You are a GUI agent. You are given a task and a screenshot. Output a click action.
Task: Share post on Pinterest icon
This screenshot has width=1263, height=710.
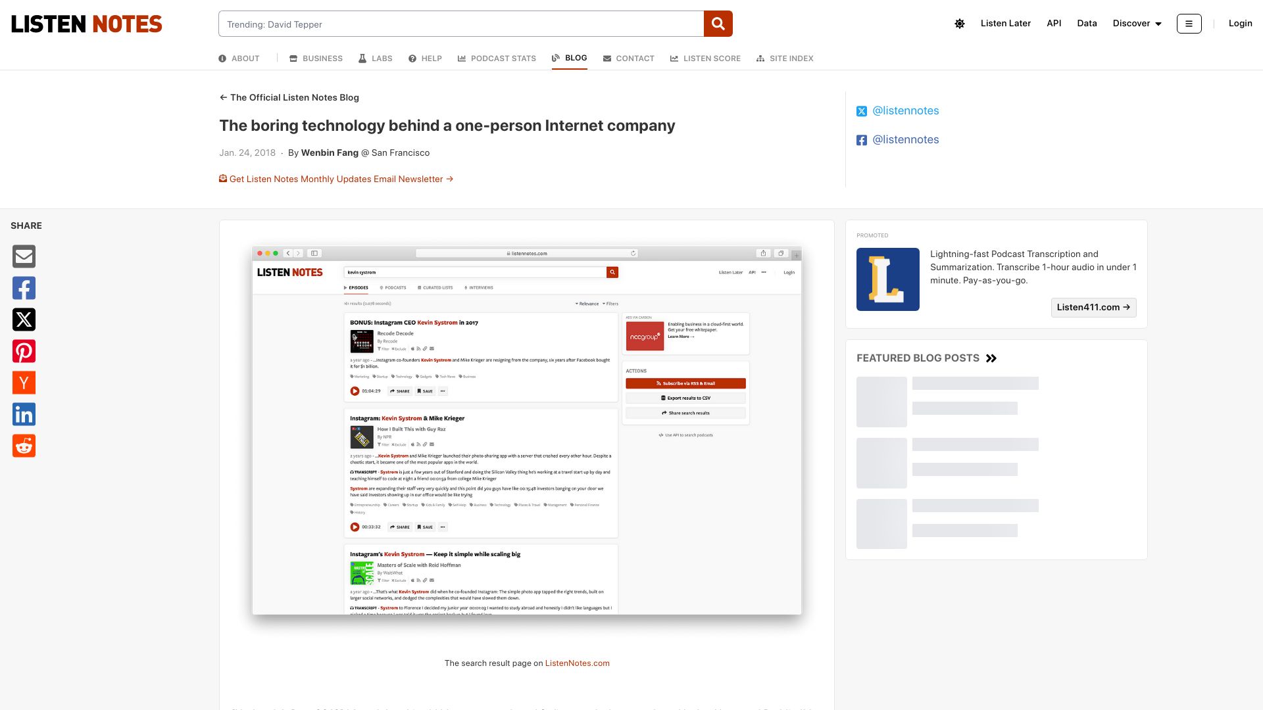click(24, 351)
